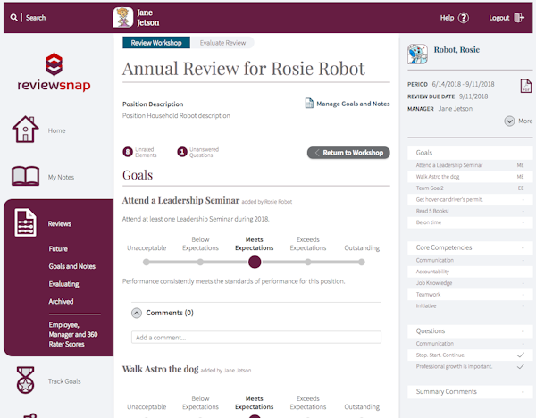Set Leadership Seminar rating to Outstanding
Image resolution: width=536 pixels, height=418 pixels.
(362, 263)
